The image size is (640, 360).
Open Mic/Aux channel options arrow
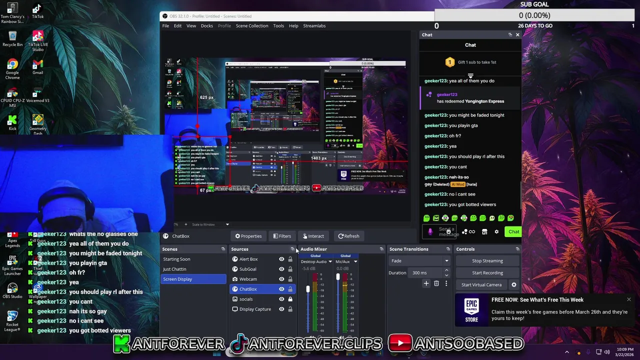click(x=355, y=261)
